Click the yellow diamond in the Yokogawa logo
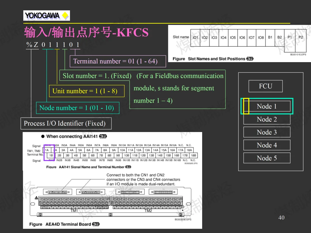The image size is (311, 233). coord(65,16)
